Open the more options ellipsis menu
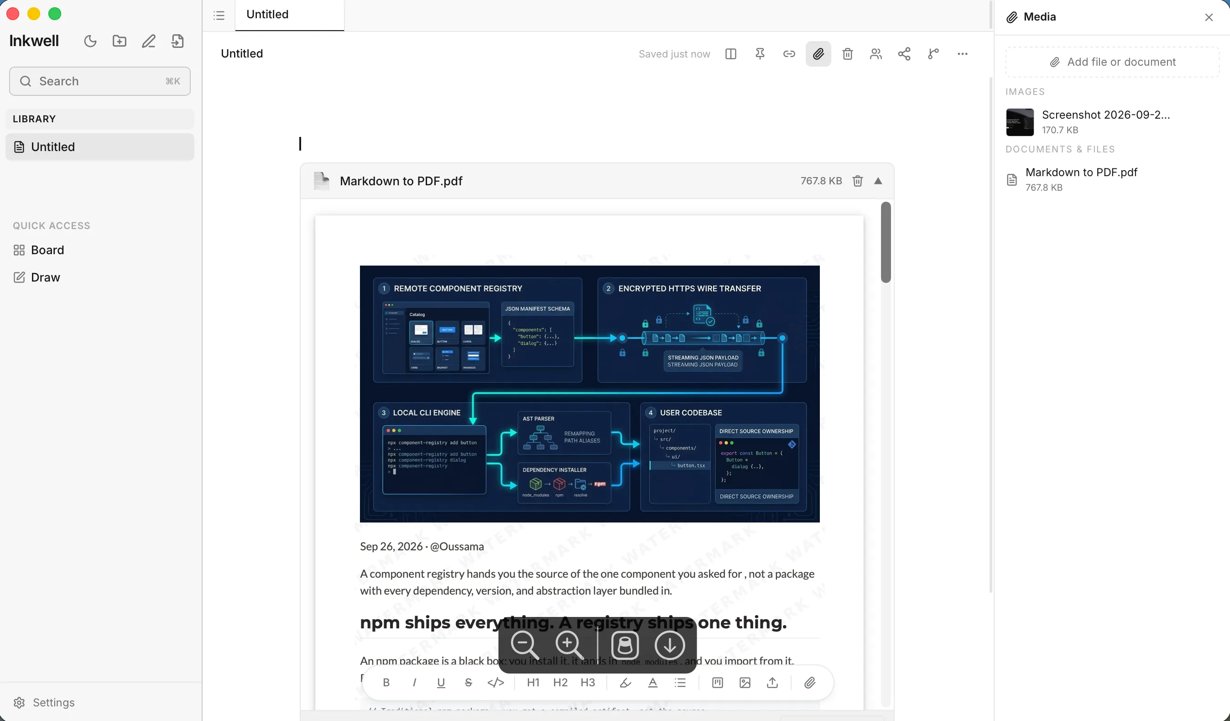Viewport: 1230px width, 721px height. pyautogui.click(x=963, y=54)
